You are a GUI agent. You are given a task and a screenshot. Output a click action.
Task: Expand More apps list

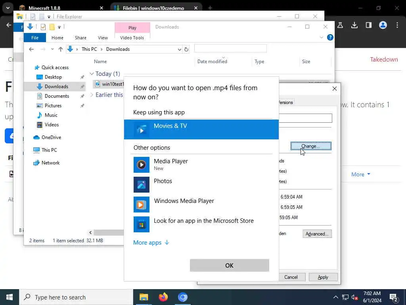pos(151,243)
